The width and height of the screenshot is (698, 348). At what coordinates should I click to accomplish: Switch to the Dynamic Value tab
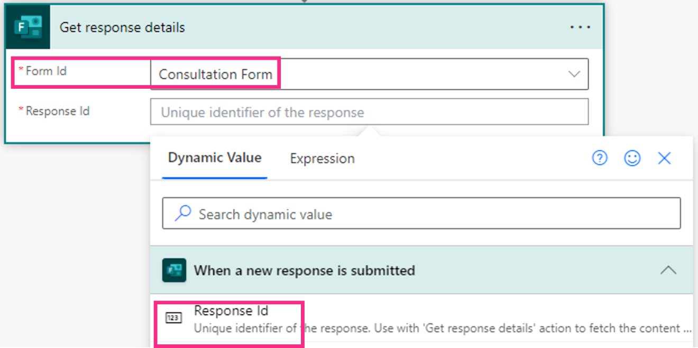[214, 157]
